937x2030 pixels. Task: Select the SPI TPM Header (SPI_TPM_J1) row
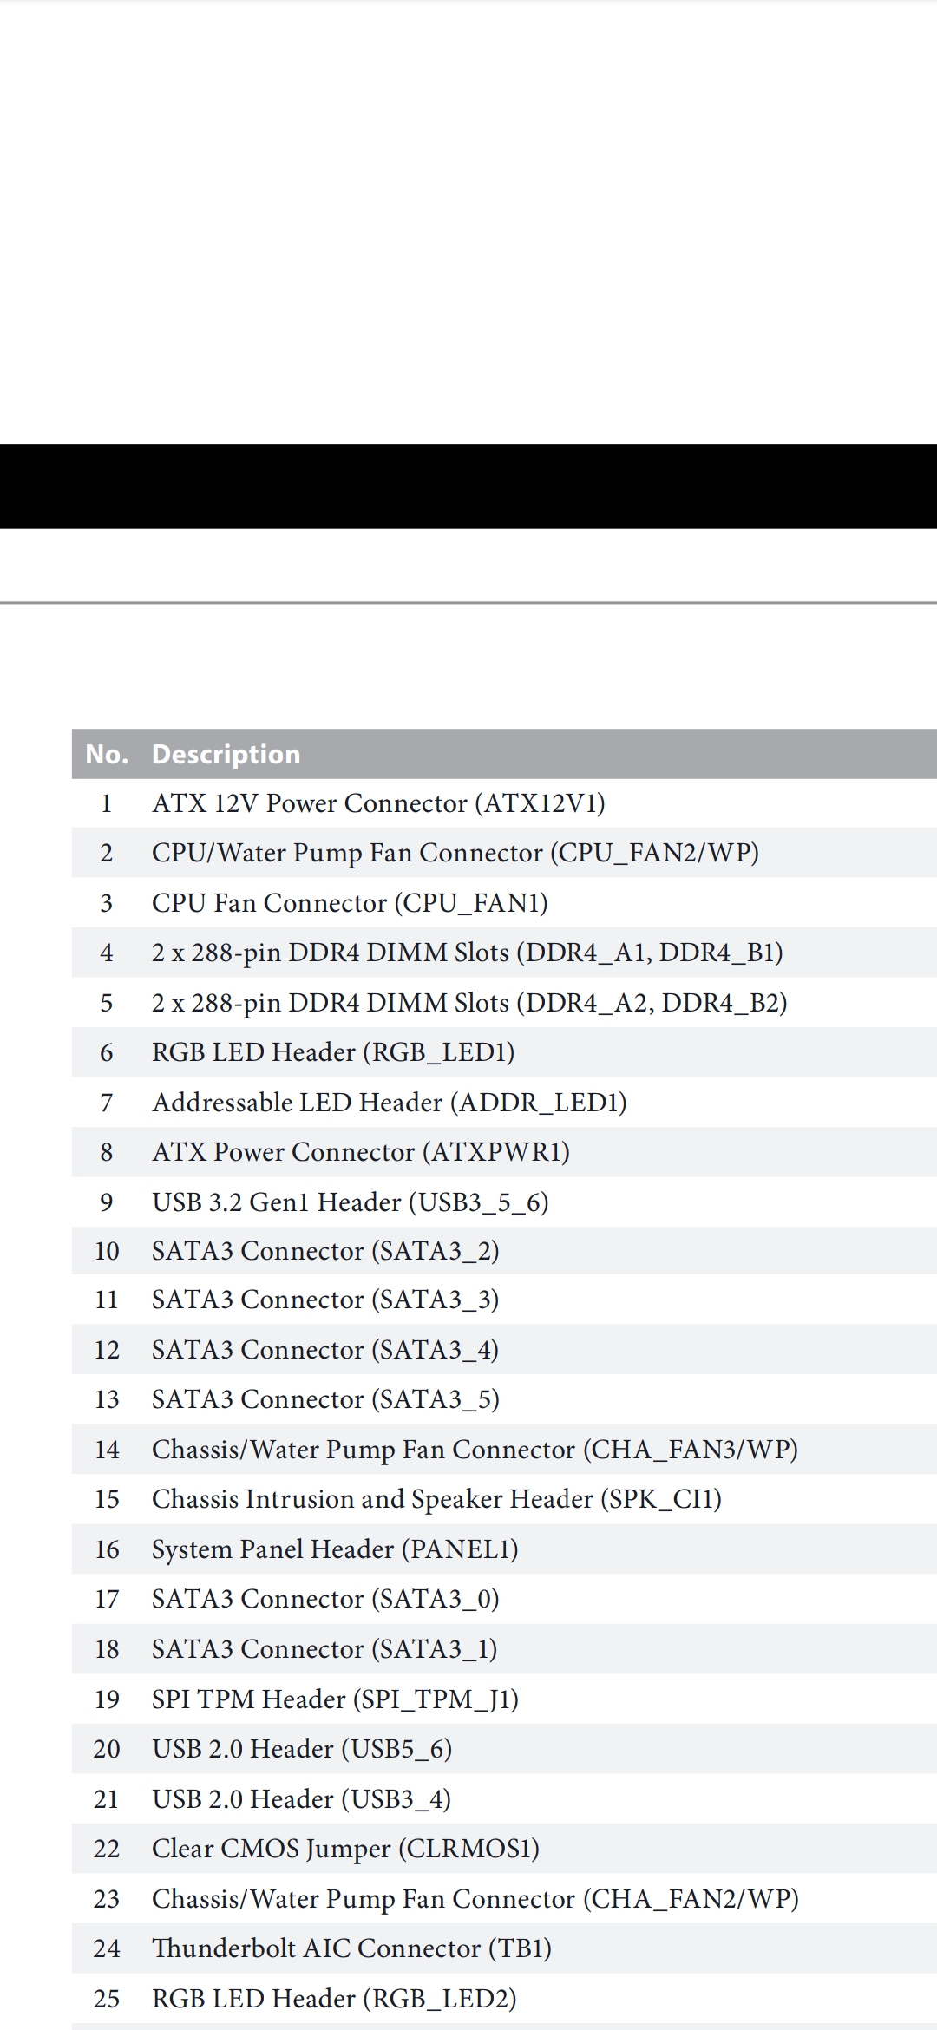coord(504,1699)
